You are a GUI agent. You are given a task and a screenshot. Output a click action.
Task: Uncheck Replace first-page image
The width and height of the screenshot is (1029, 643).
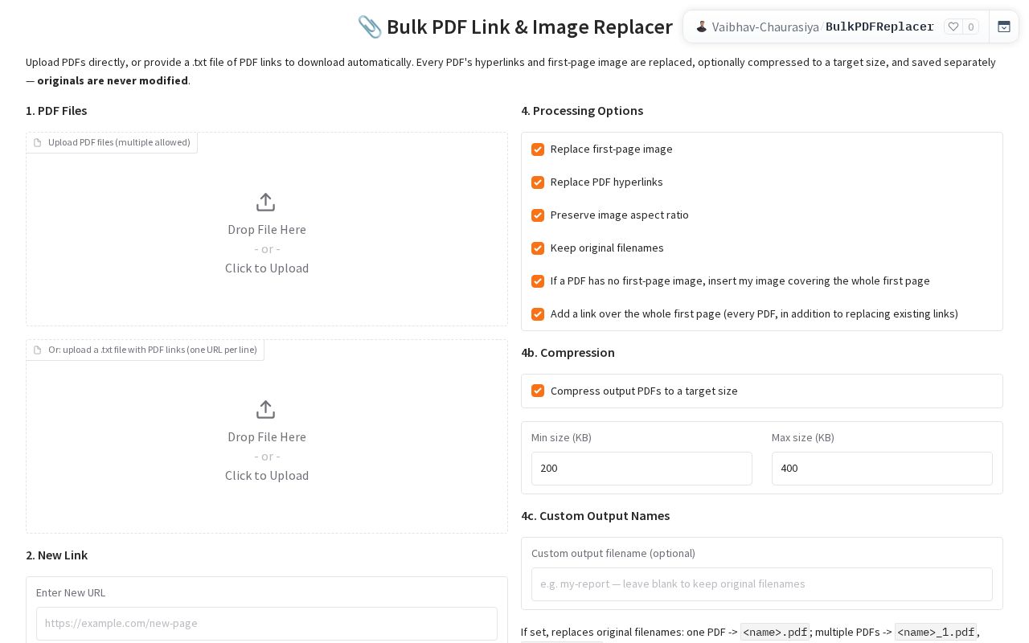[x=538, y=149]
